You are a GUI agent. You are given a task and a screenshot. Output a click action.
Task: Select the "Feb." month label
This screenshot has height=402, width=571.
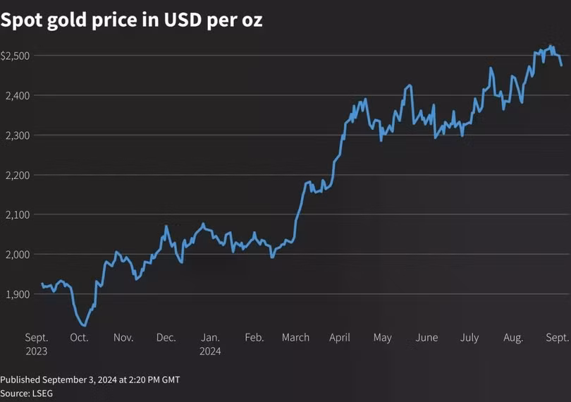[x=254, y=338]
